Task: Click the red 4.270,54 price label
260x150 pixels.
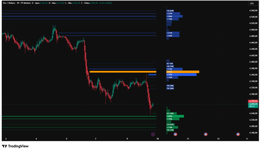Action: coord(253,101)
